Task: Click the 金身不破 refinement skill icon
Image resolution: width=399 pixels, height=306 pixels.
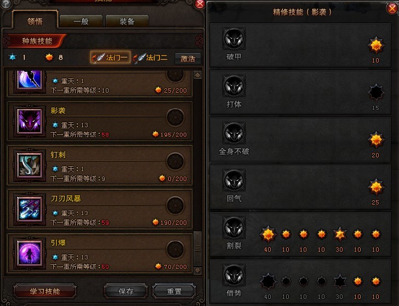Action: pos(234,133)
